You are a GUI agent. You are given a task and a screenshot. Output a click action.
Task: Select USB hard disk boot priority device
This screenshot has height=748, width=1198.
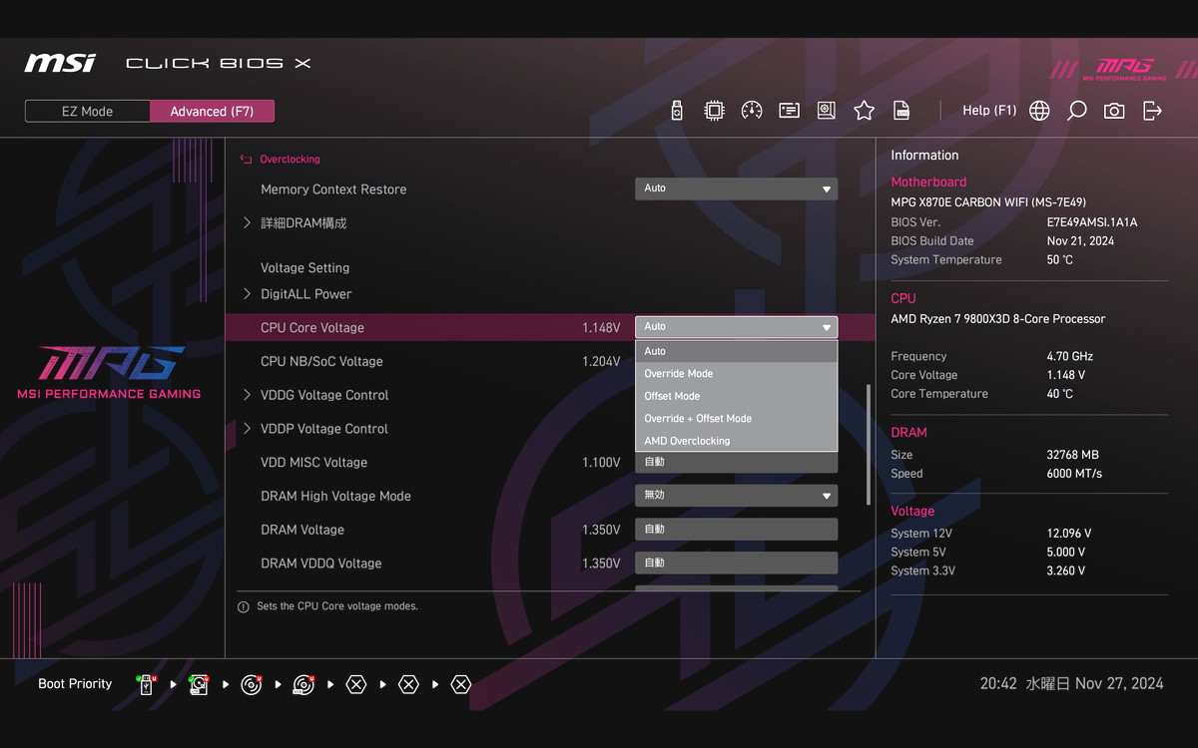199,684
